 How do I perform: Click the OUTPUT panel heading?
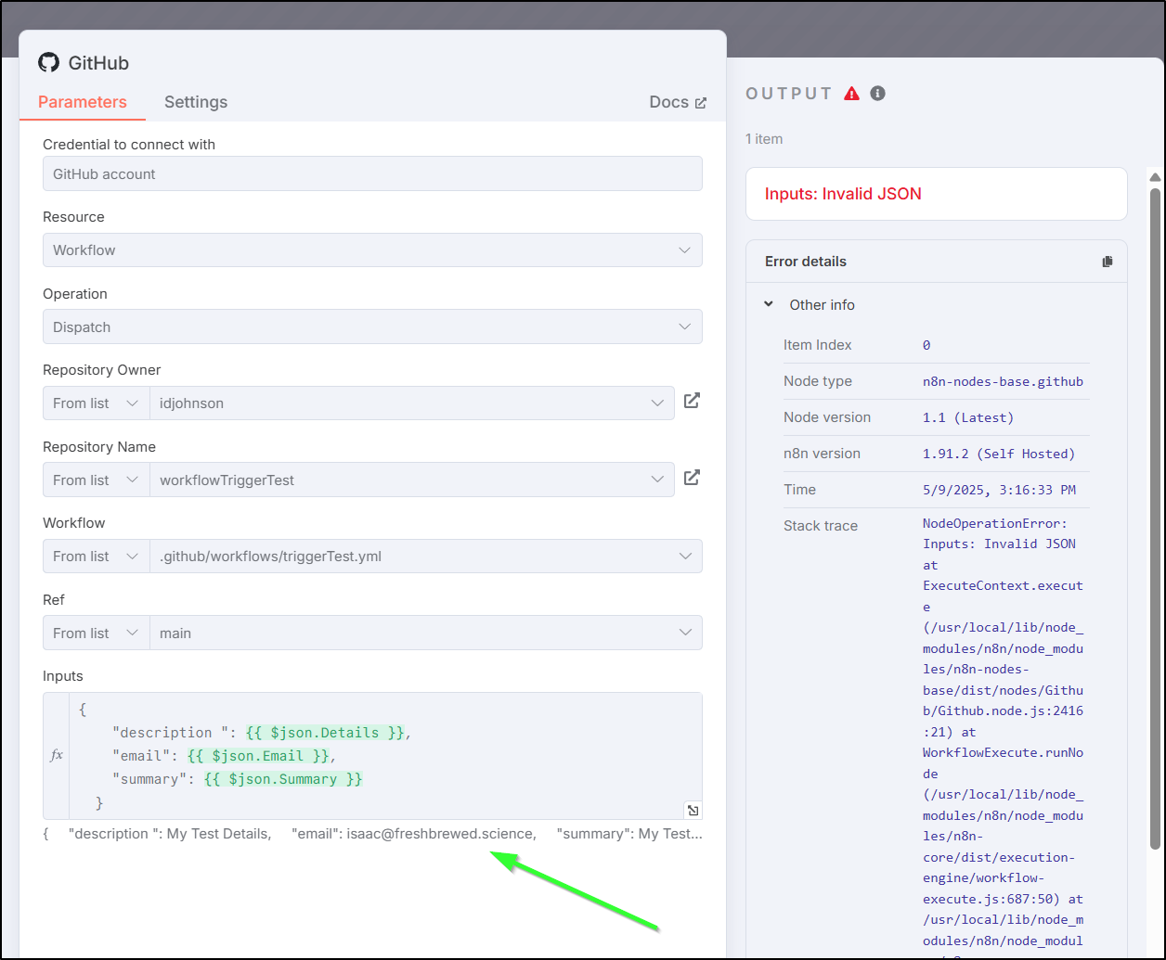pyautogui.click(x=789, y=94)
